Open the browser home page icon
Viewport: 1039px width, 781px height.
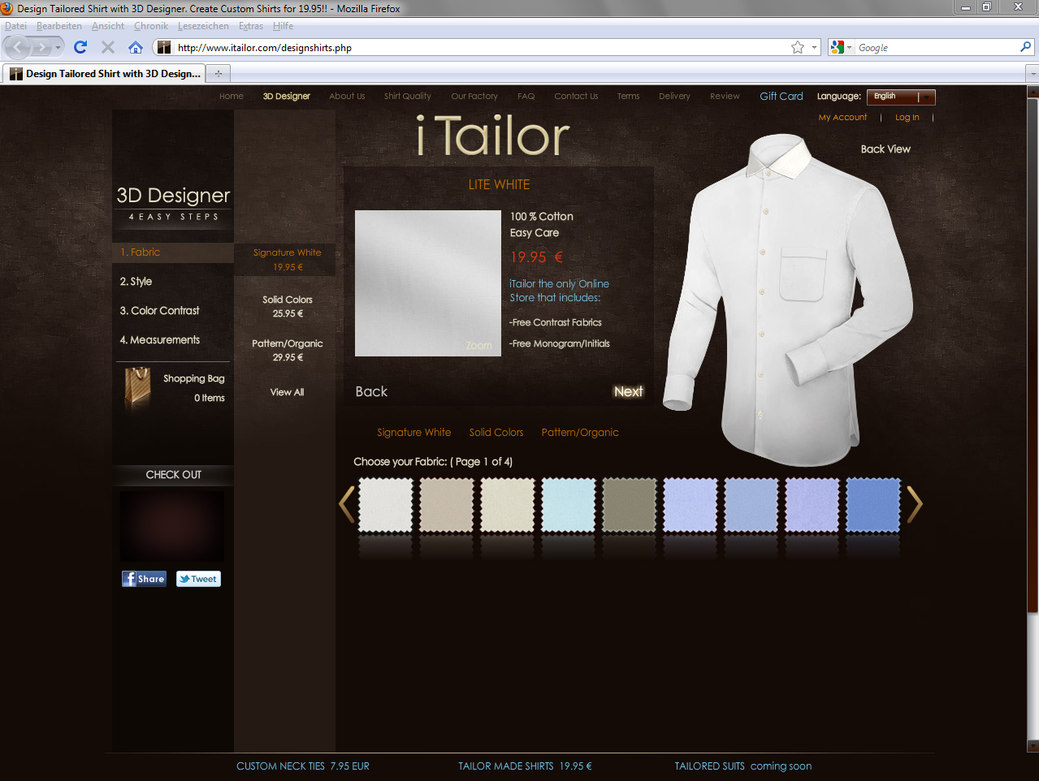[136, 47]
